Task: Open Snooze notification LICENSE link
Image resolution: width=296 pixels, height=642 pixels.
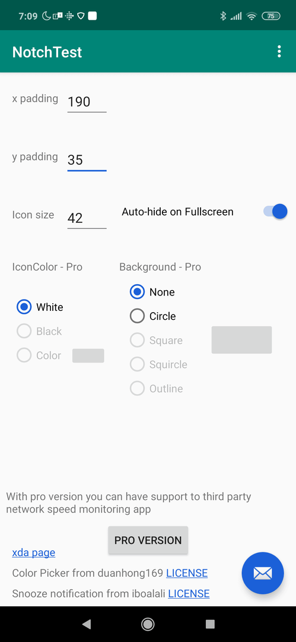Action: pyautogui.click(x=189, y=594)
